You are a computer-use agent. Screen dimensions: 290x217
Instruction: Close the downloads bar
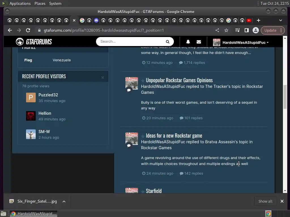(282, 201)
